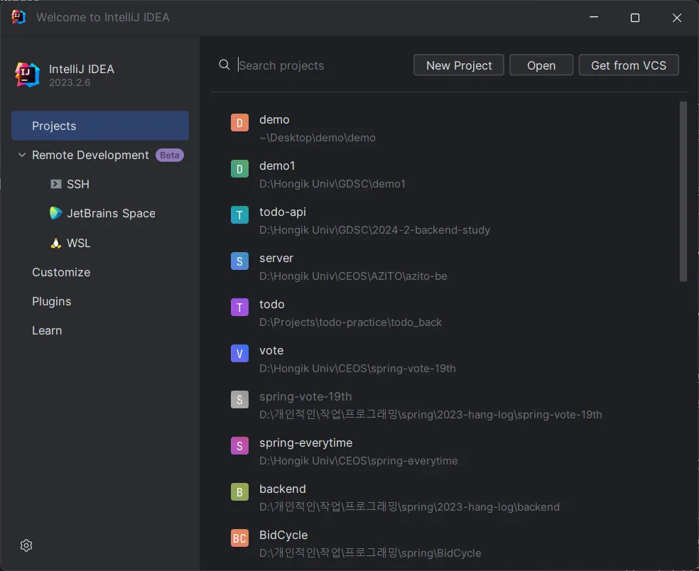The image size is (699, 571).
Task: Click the green B icon for backend project
Action: tap(239, 491)
